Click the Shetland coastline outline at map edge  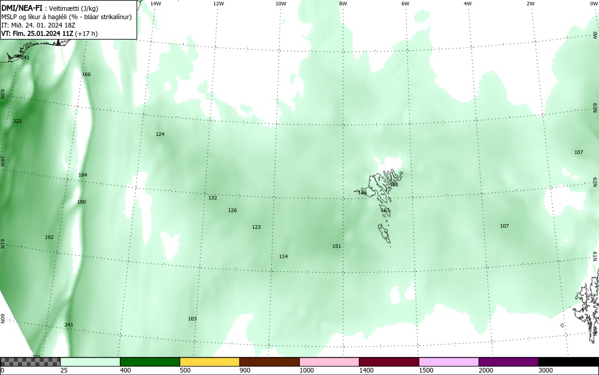(586, 312)
